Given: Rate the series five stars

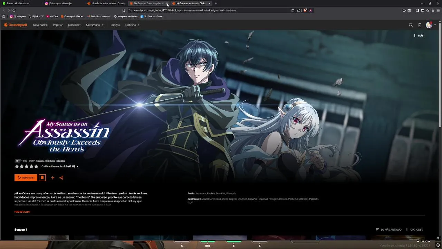Looking at the screenshot, I should 36,166.
